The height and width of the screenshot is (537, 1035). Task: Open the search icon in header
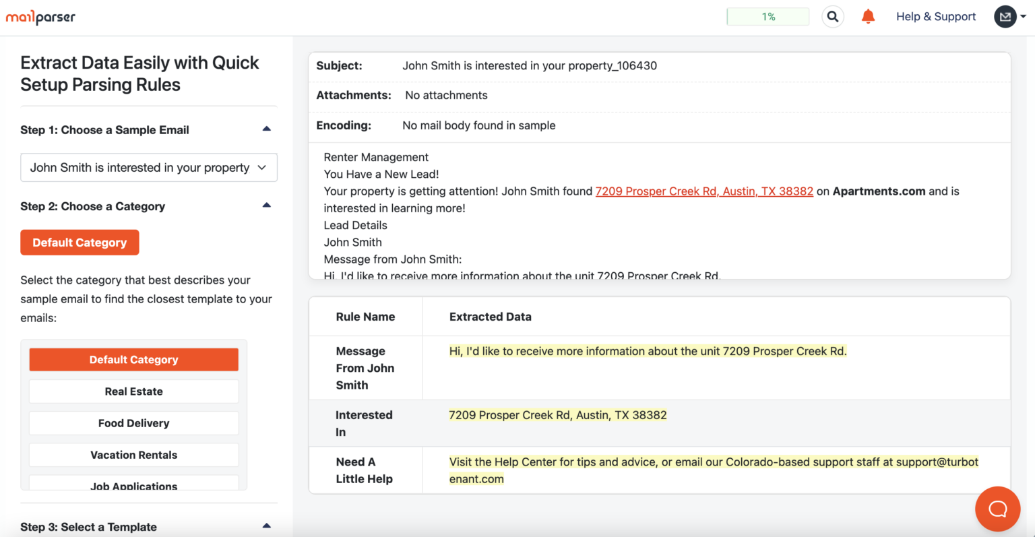tap(833, 17)
